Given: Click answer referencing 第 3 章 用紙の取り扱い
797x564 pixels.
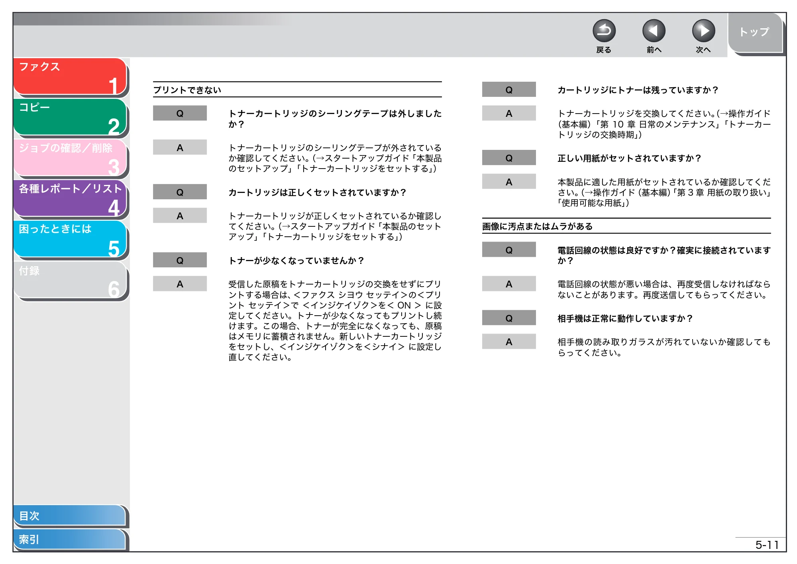Looking at the screenshot, I should tap(664, 193).
